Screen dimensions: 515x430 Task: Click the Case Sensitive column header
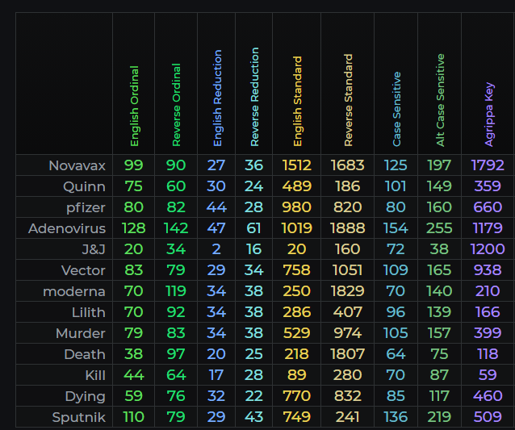(397, 109)
